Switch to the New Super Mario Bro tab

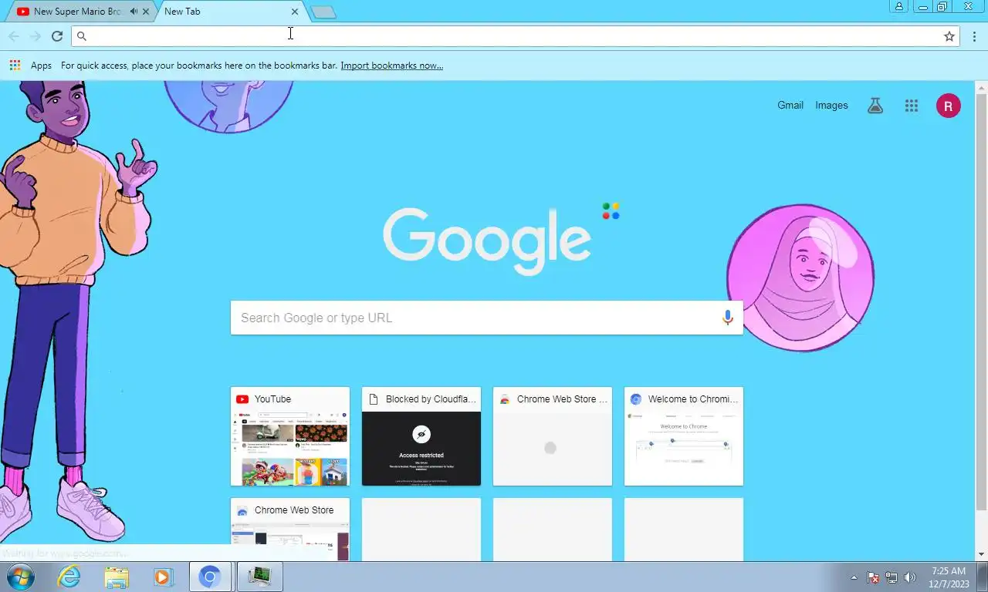point(77,12)
